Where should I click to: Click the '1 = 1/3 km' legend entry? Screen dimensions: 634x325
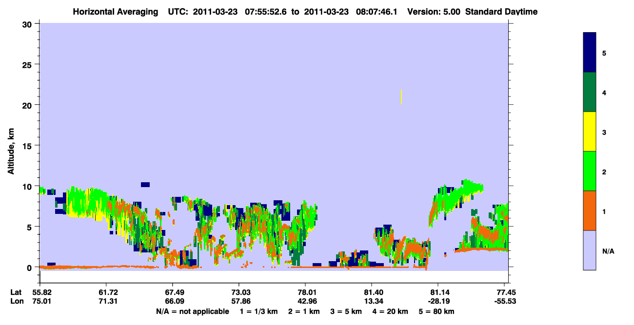(x=259, y=311)
